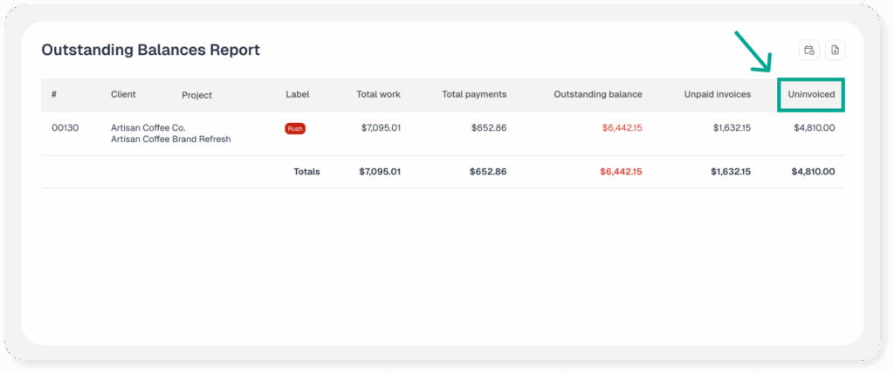Click the $1,632.15 unpaid invoices value in row

pos(731,128)
